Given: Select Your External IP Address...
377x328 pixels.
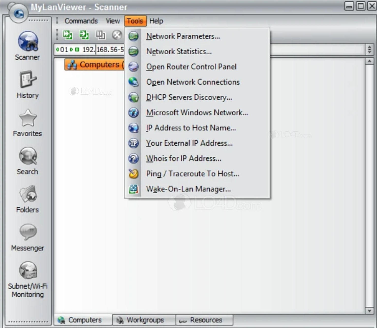Looking at the screenshot, I should 197,143.
